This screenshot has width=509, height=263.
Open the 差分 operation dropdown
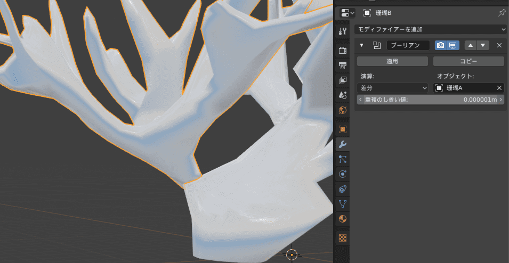coord(392,88)
